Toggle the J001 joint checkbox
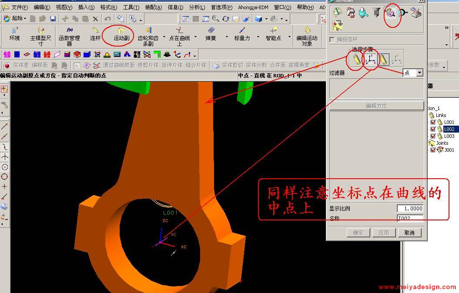The height and width of the screenshot is (293, 459). [x=433, y=150]
